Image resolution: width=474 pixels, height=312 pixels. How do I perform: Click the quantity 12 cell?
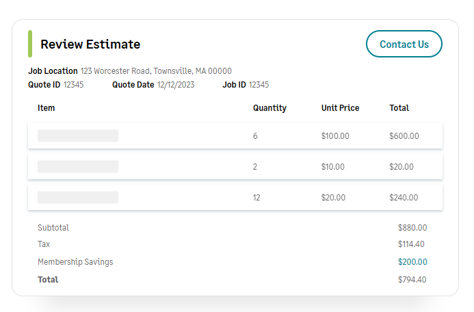coord(257,198)
